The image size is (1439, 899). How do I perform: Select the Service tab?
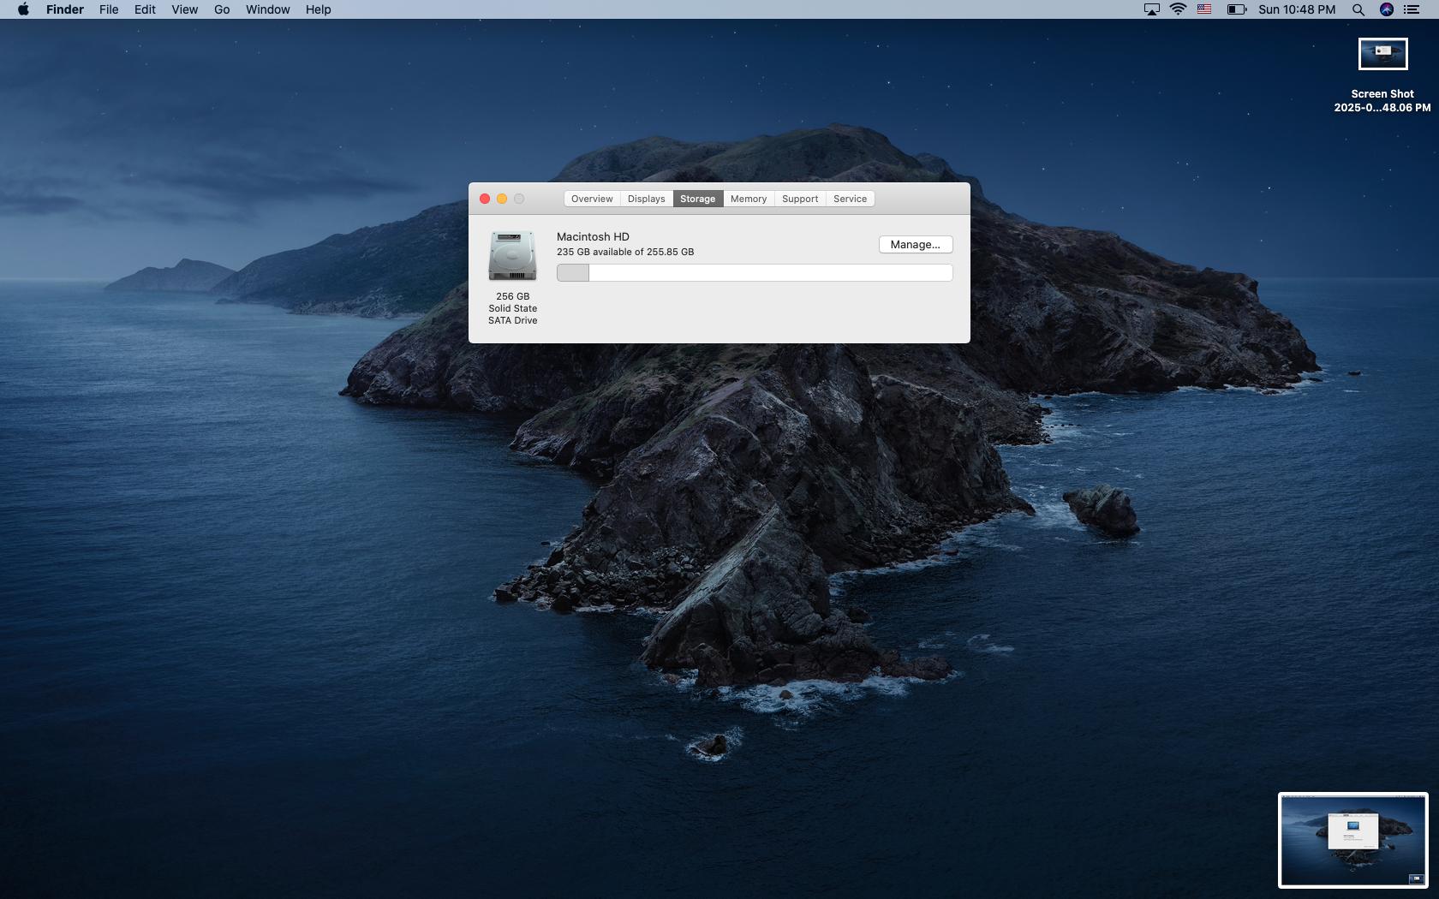[x=850, y=199]
